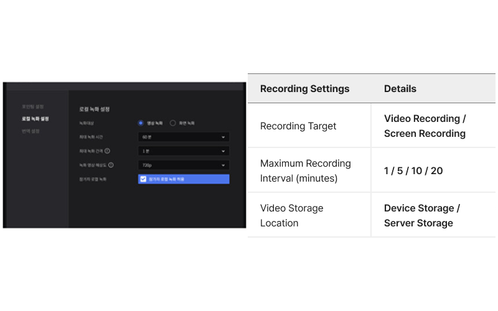Select the 화면 녹화 radio button

click(173, 123)
